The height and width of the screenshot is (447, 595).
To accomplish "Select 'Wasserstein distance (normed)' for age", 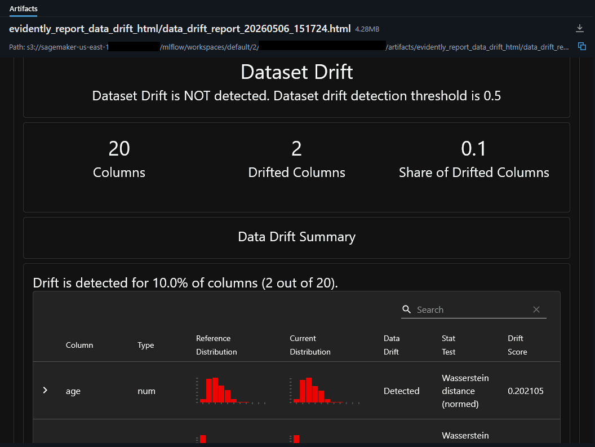I will (465, 391).
